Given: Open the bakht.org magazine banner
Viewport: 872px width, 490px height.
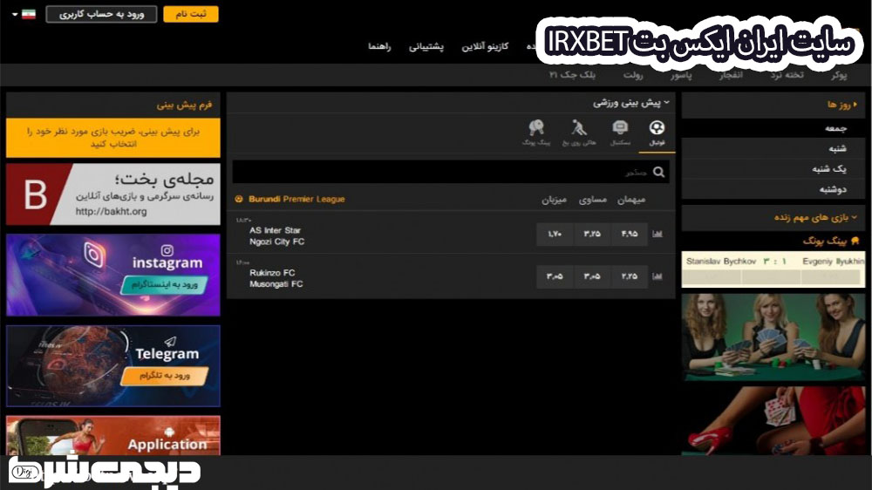Looking at the screenshot, I should tap(112, 194).
